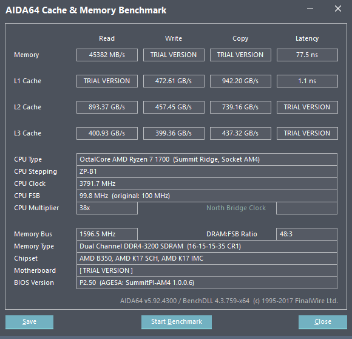
Task: Click the DRAM:FSB Ratio 48:3 field
Action: pyautogui.click(x=306, y=234)
